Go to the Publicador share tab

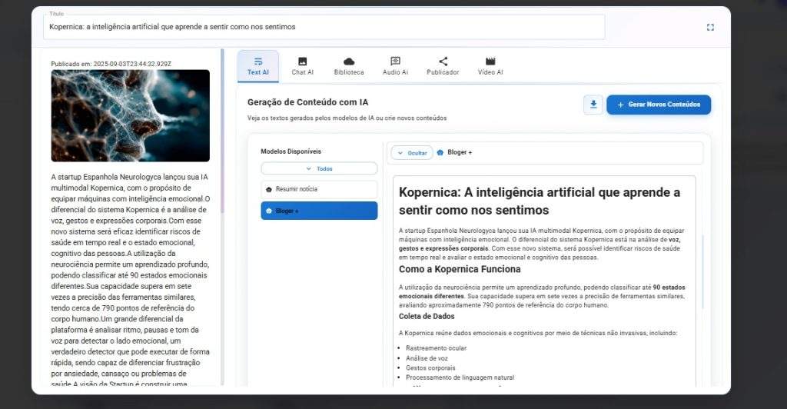pyautogui.click(x=443, y=66)
